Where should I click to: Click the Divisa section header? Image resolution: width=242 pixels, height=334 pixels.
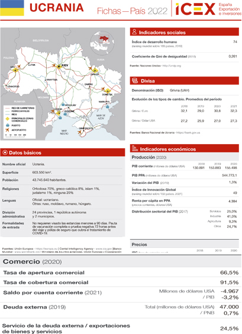[185, 81]
